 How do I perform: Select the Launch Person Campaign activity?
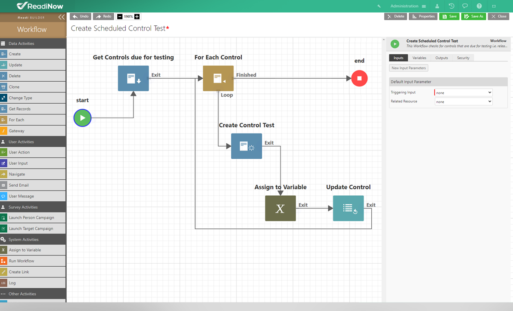[x=33, y=218]
